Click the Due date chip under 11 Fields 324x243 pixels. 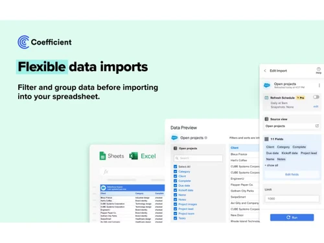click(272, 153)
